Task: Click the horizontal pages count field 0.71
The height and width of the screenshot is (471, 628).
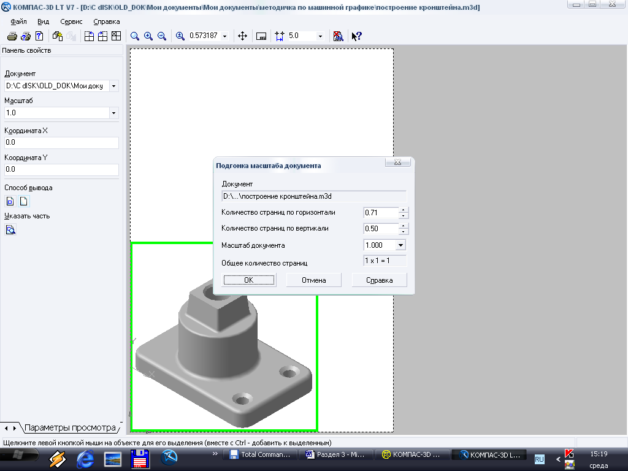Action: (381, 213)
